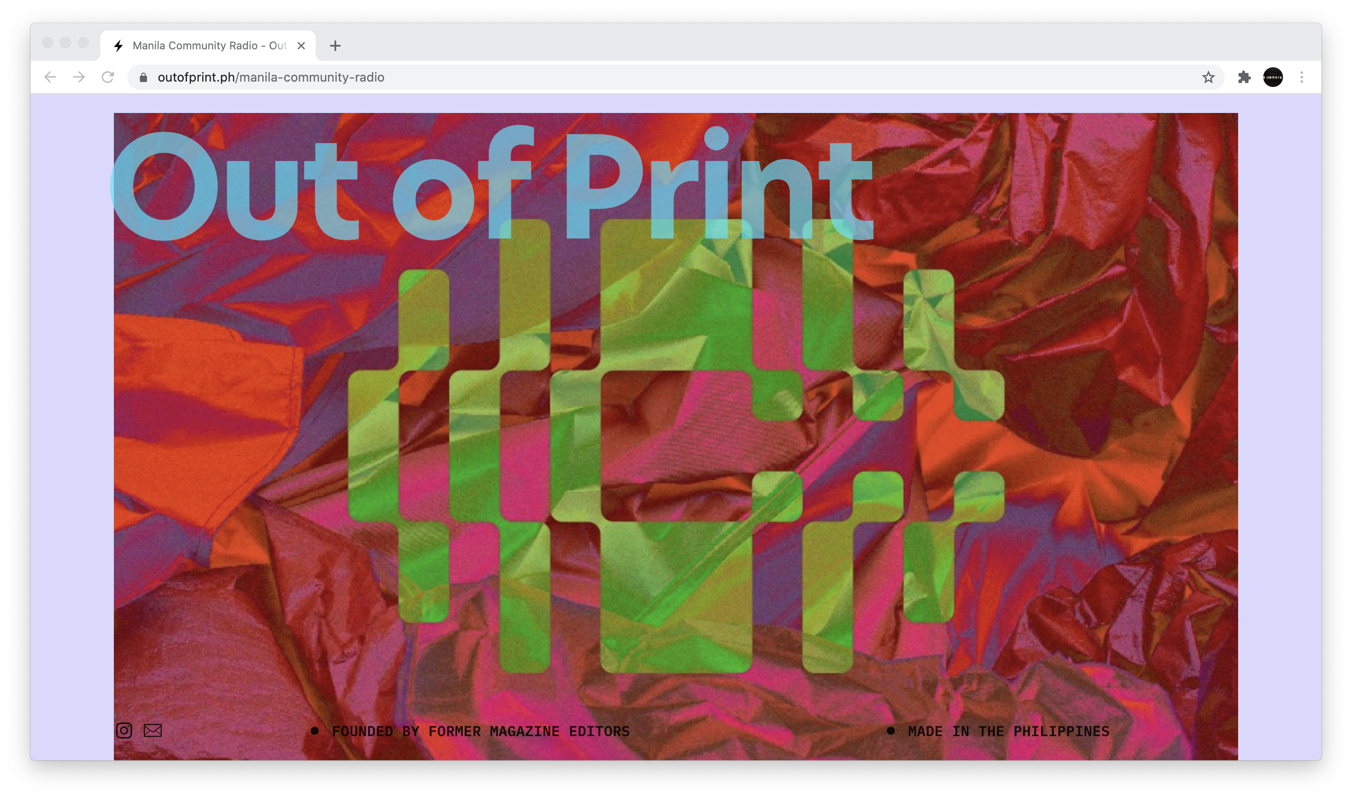1352x798 pixels.
Task: View site info via lock icon
Action: click(x=143, y=78)
